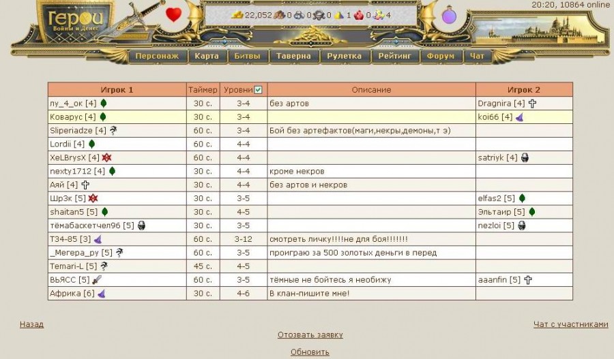
Task: Click the red heart health icon
Action: (174, 14)
